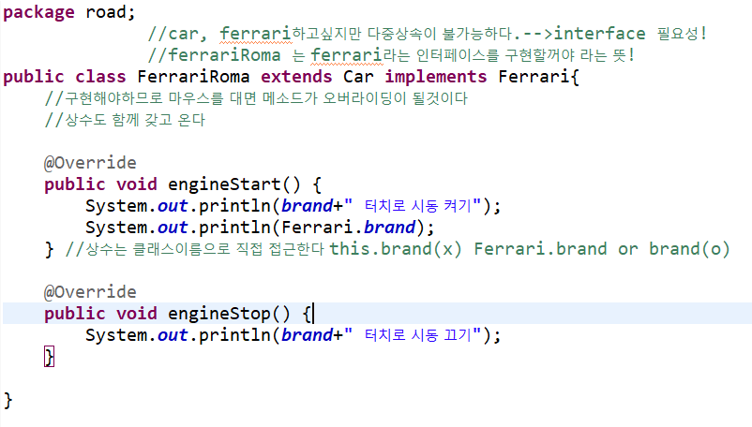Click the 'extends' keyword

[296, 77]
